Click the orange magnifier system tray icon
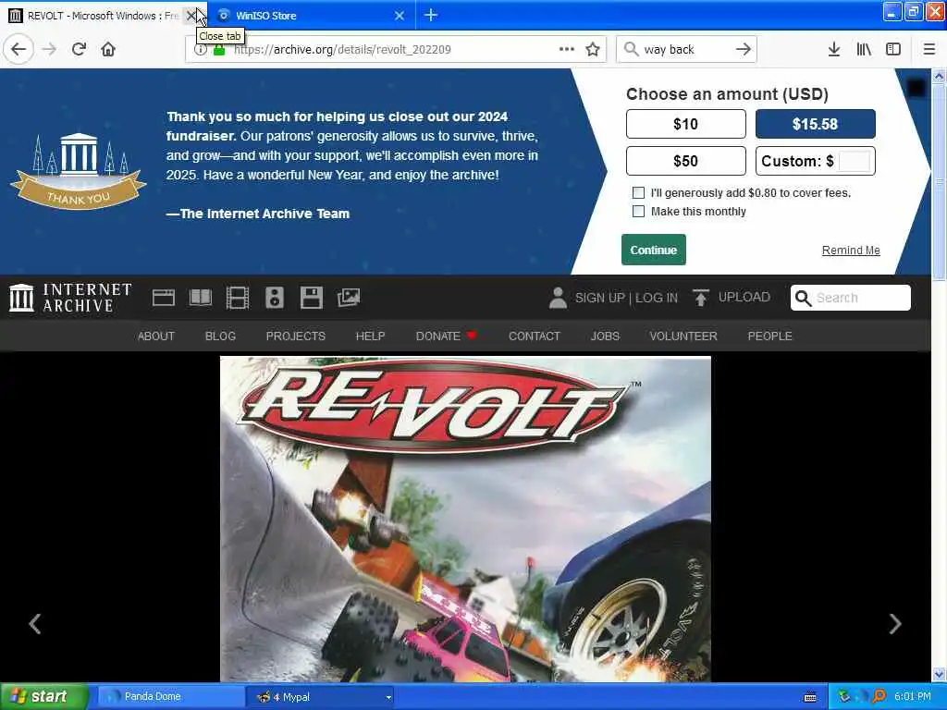Screen dimensions: 947x710 (x=879, y=697)
